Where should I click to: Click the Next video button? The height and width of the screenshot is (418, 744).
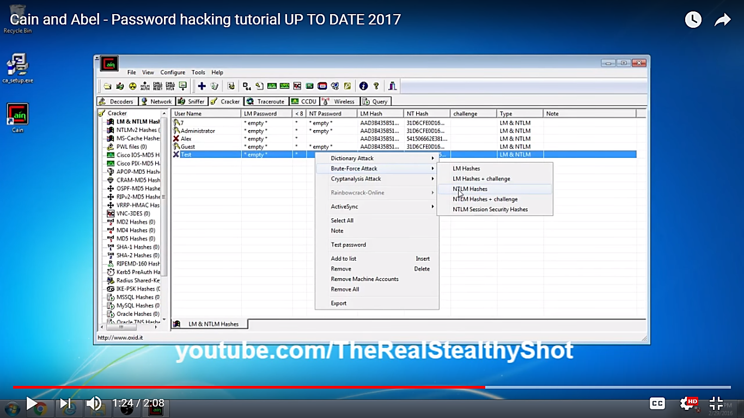click(x=65, y=403)
